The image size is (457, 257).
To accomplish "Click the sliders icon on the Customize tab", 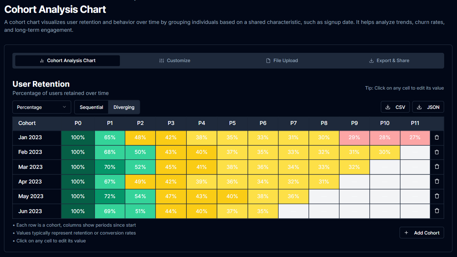I will pos(161,60).
